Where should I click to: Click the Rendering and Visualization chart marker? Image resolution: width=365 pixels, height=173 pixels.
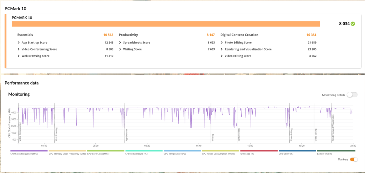tap(331, 123)
